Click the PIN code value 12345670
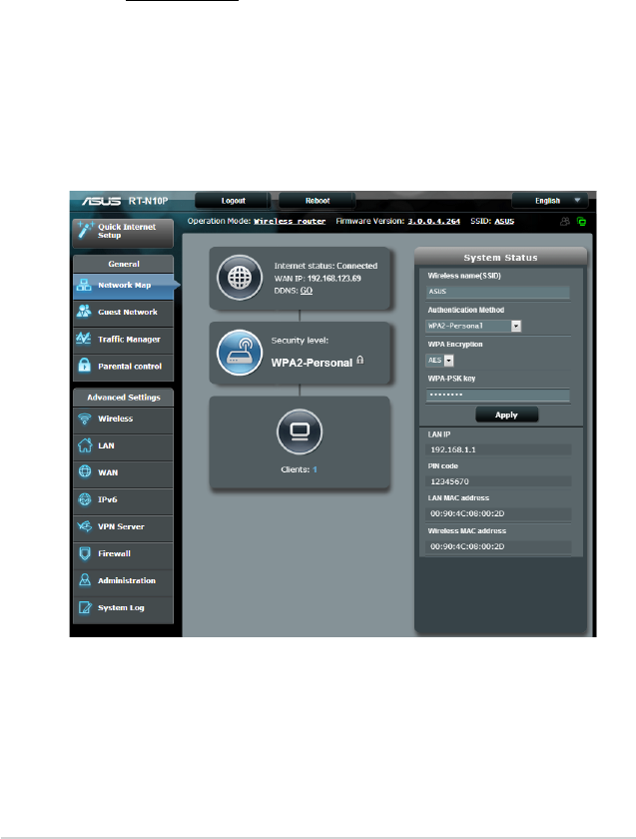This screenshot has width=636, height=839. [450, 481]
